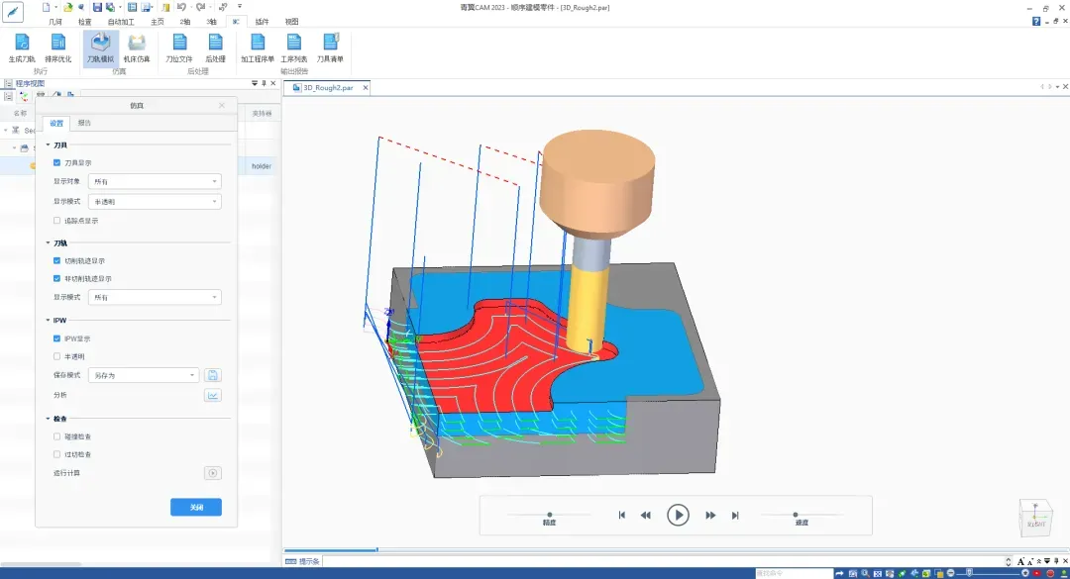
Task: Click the undo arrow icon
Action: (181, 8)
